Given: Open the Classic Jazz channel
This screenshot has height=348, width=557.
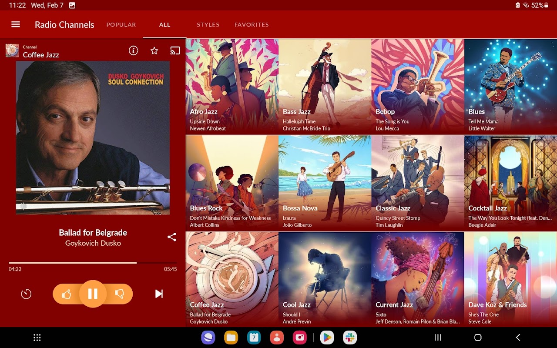Looking at the screenshot, I should click(417, 183).
